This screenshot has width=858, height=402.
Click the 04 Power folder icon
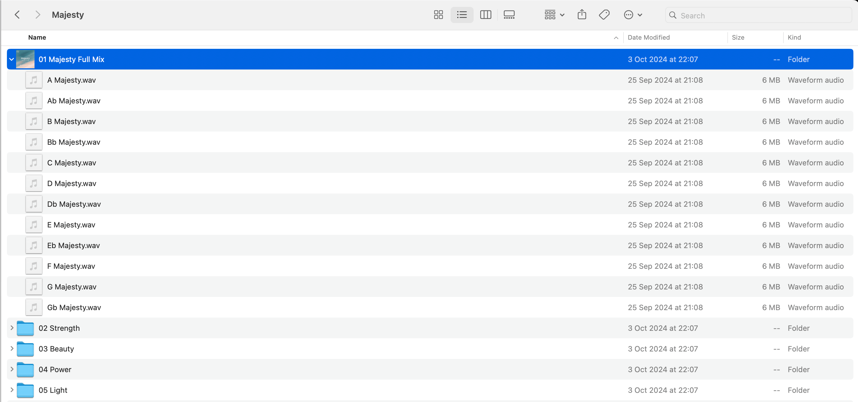(25, 370)
